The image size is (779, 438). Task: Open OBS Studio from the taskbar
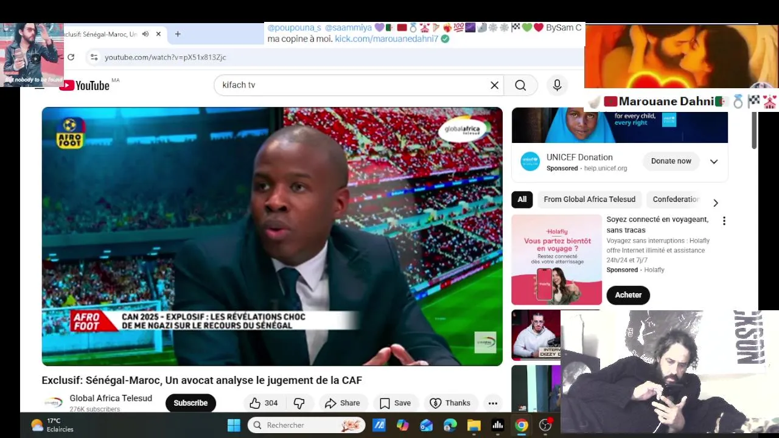(545, 425)
